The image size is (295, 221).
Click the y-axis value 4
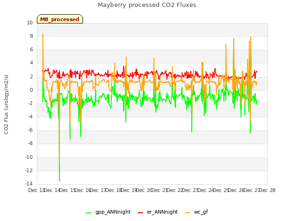(31, 63)
